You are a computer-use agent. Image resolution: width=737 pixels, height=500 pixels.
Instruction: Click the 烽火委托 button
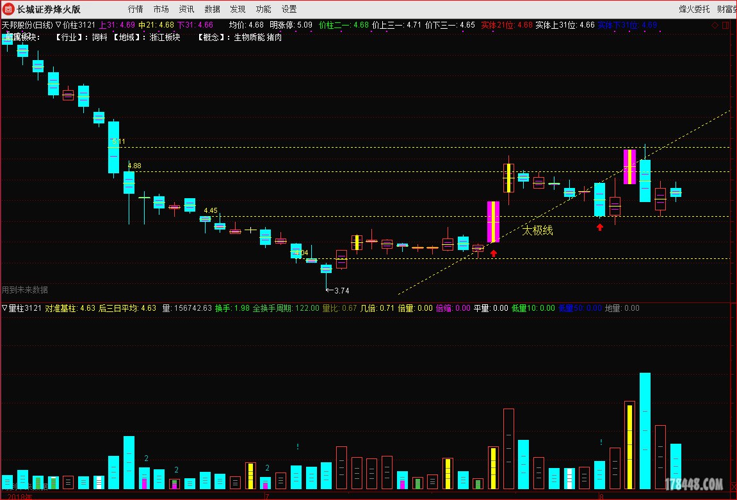point(694,9)
